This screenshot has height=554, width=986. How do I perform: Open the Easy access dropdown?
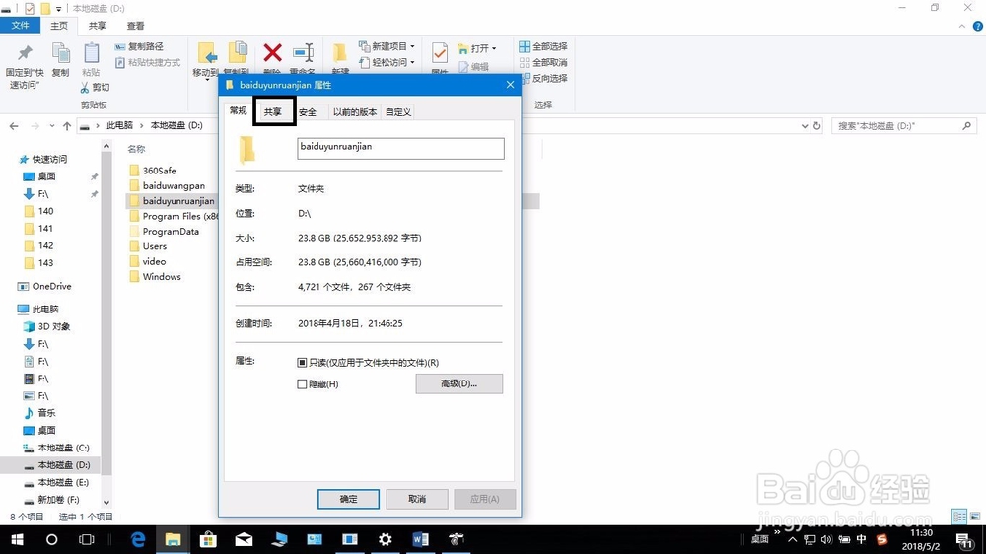coord(387,62)
